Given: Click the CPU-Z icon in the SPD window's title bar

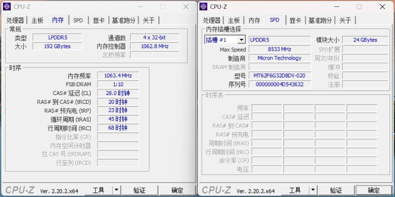Looking at the screenshot, I should click(x=203, y=7).
